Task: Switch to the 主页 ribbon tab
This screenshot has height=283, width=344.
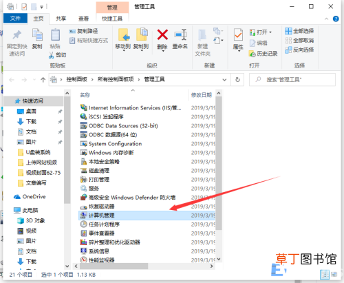Action: pos(39,19)
